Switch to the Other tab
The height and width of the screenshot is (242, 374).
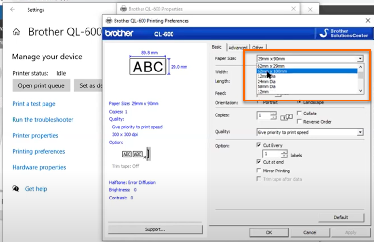click(x=258, y=47)
